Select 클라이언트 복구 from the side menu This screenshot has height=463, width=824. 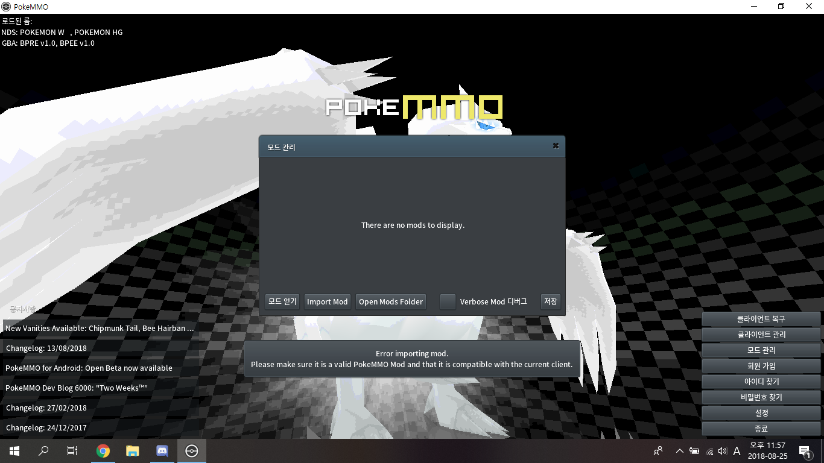tap(761, 319)
